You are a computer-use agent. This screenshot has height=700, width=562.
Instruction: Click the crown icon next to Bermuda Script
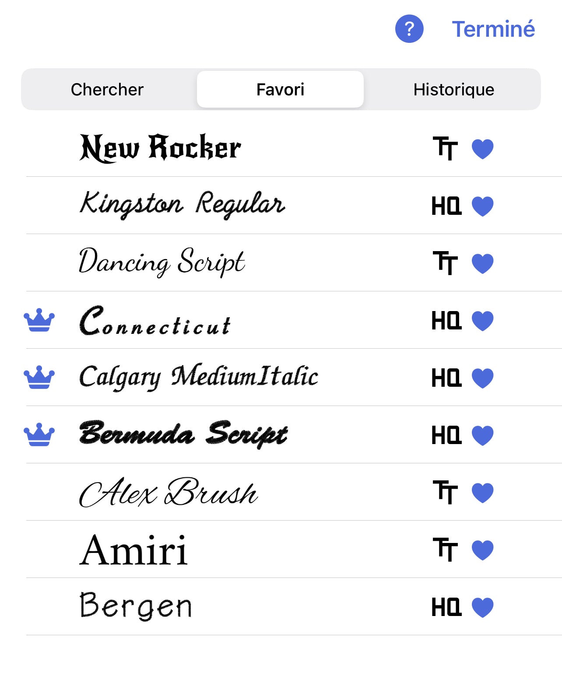pyautogui.click(x=39, y=434)
